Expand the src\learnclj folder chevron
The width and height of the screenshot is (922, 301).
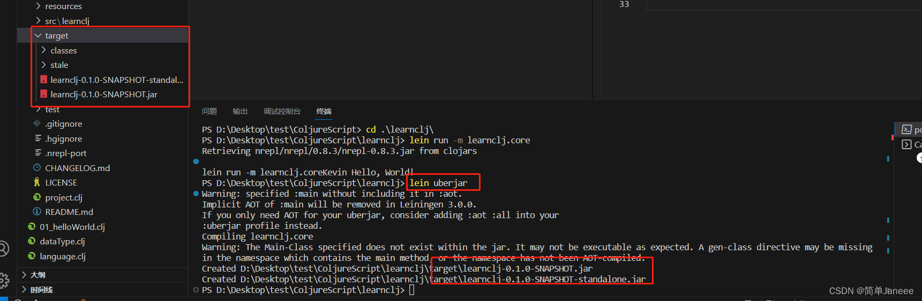point(38,21)
